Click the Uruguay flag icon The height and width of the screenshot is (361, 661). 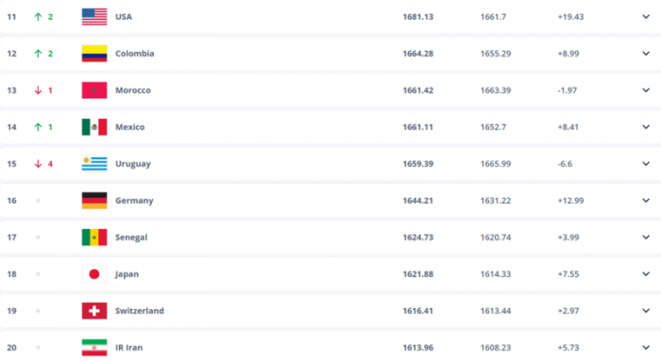click(x=94, y=164)
